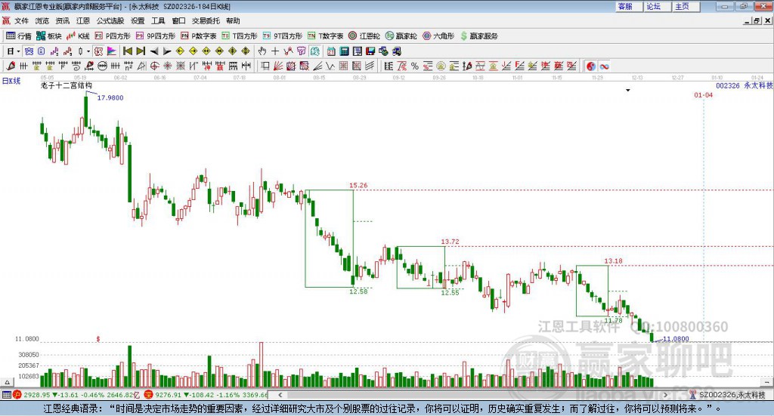Click the 主页 homepage button
This screenshot has height=416, width=774.
pyautogui.click(x=686, y=6)
